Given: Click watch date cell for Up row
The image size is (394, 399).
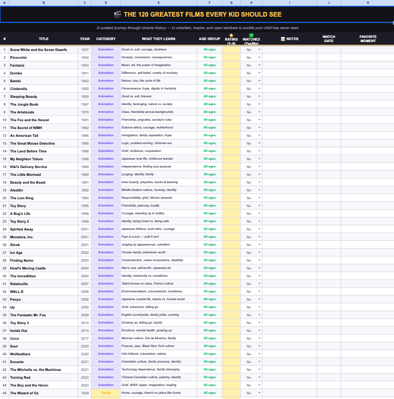Looking at the screenshot, I should click(x=329, y=307).
